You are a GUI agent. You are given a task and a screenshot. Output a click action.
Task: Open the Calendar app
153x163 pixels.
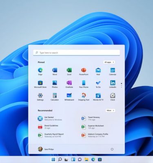click(113, 72)
